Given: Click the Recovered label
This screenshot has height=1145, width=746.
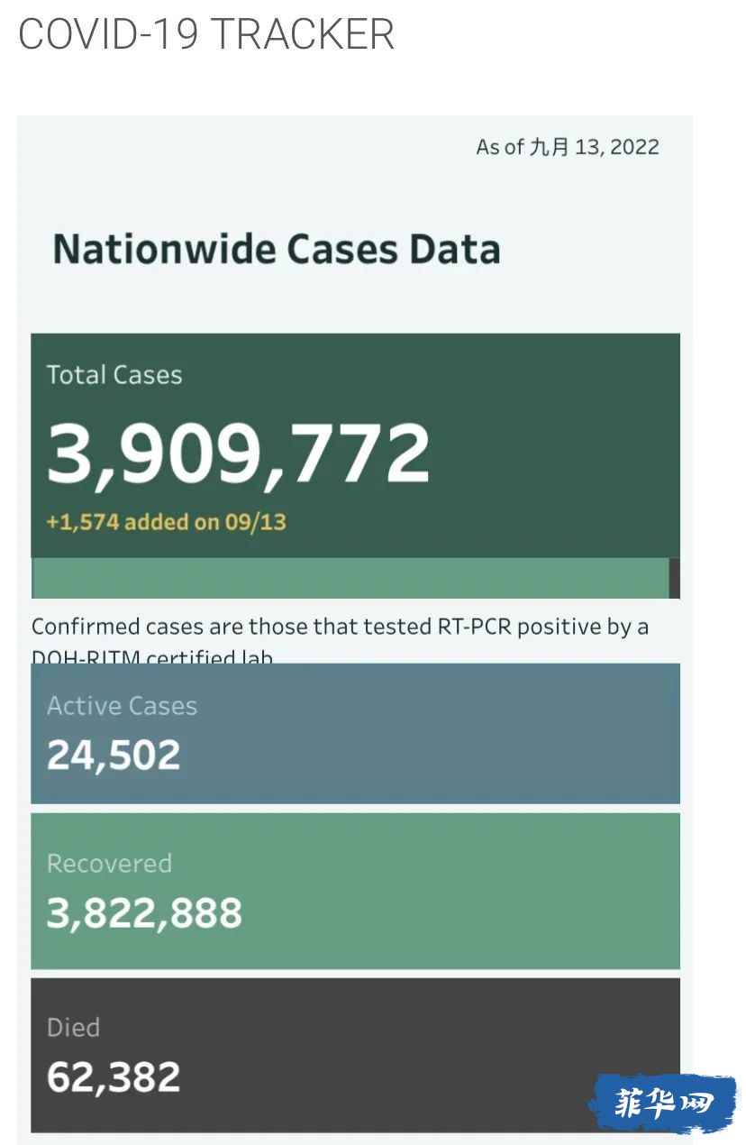Looking at the screenshot, I should 109,864.
